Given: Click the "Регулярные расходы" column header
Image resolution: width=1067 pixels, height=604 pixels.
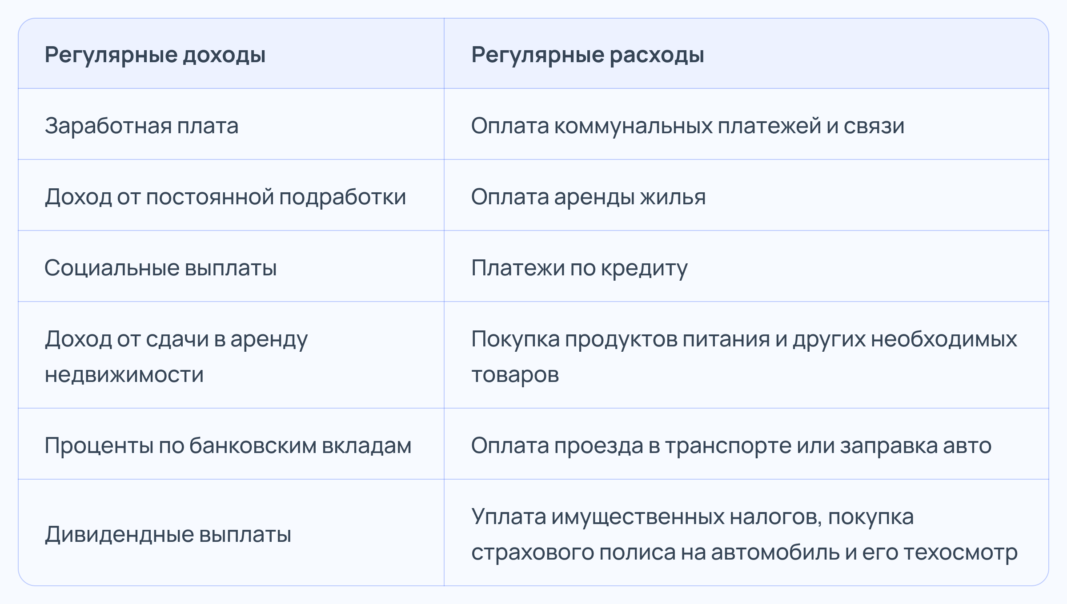Looking at the screenshot, I should (x=587, y=55).
